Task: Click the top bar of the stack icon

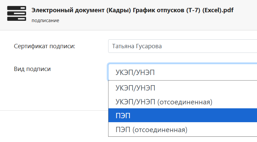Action: point(17,8)
